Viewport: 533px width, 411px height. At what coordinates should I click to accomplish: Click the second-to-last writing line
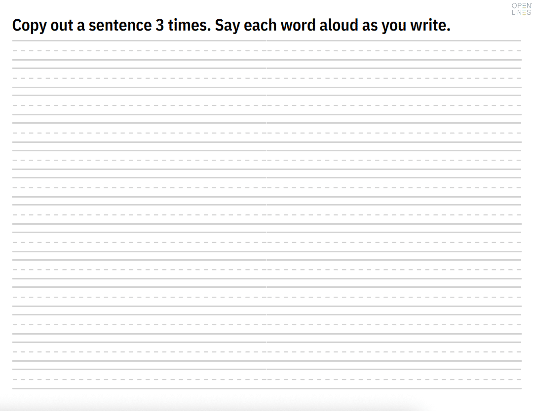[266, 352]
